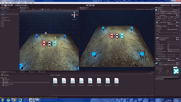The width and height of the screenshot is (181, 102).
Task: Uncheck Is Kinematic
Action: (x=168, y=48)
